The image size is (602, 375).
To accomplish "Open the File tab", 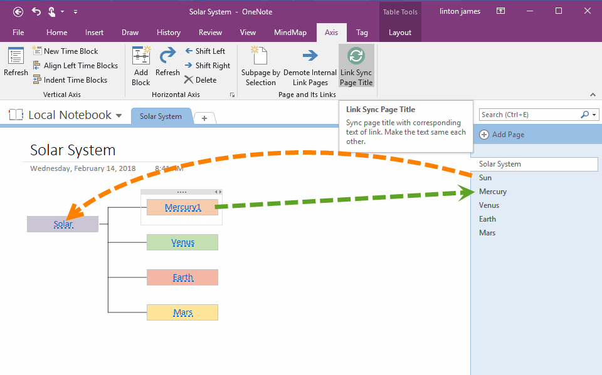I will click(x=18, y=33).
